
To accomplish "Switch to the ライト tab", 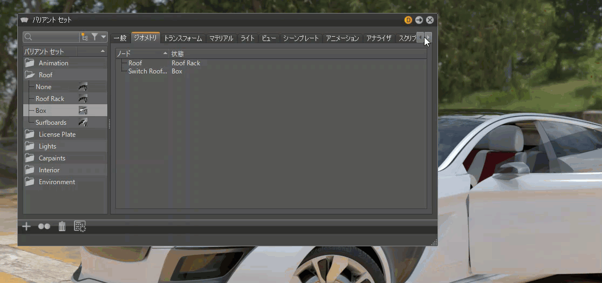I will coord(248,38).
